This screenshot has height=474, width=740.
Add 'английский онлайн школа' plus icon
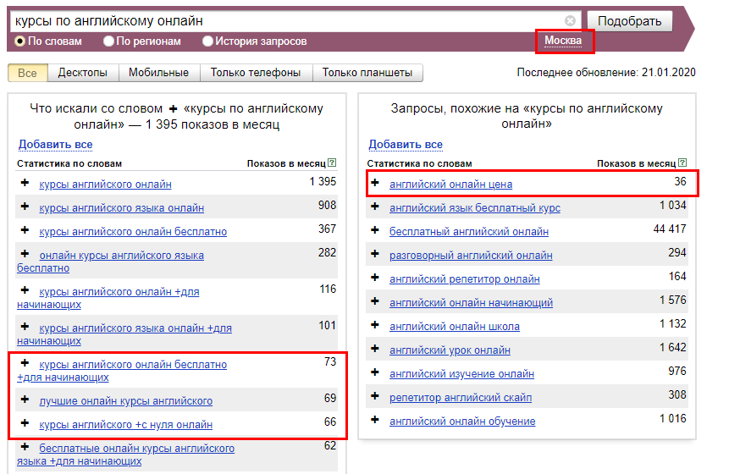pyautogui.click(x=375, y=325)
